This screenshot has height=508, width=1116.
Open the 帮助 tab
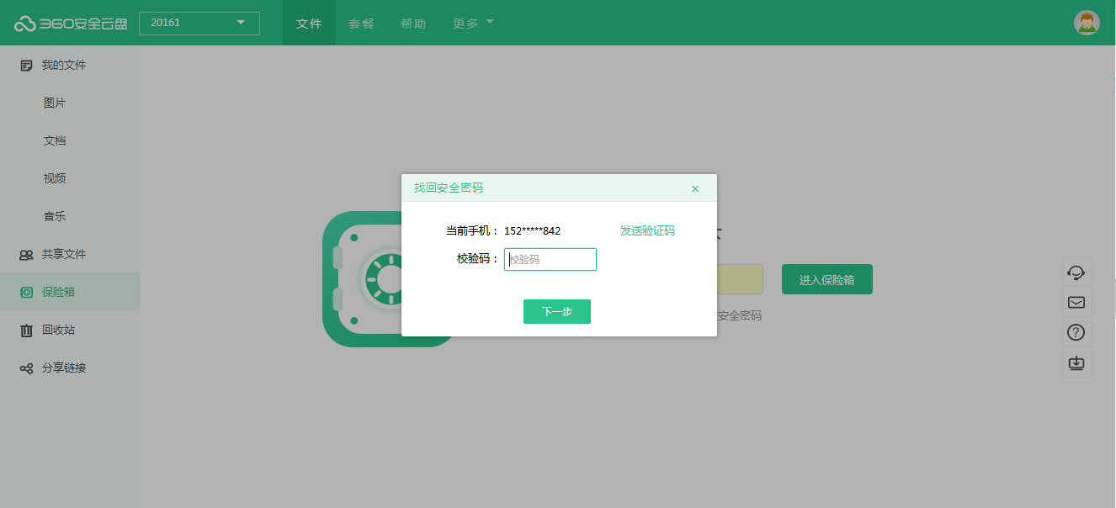(x=413, y=24)
